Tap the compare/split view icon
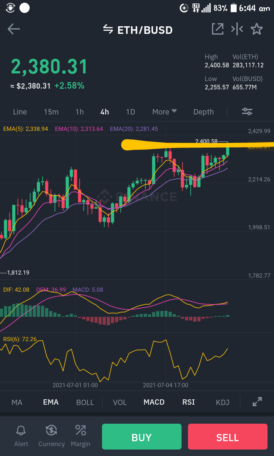 (237, 29)
